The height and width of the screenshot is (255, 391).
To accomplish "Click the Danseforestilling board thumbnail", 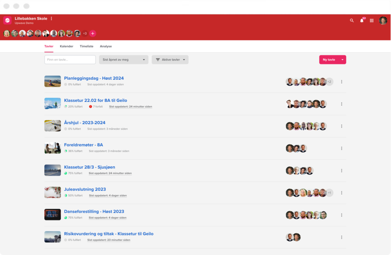I will pos(53,215).
